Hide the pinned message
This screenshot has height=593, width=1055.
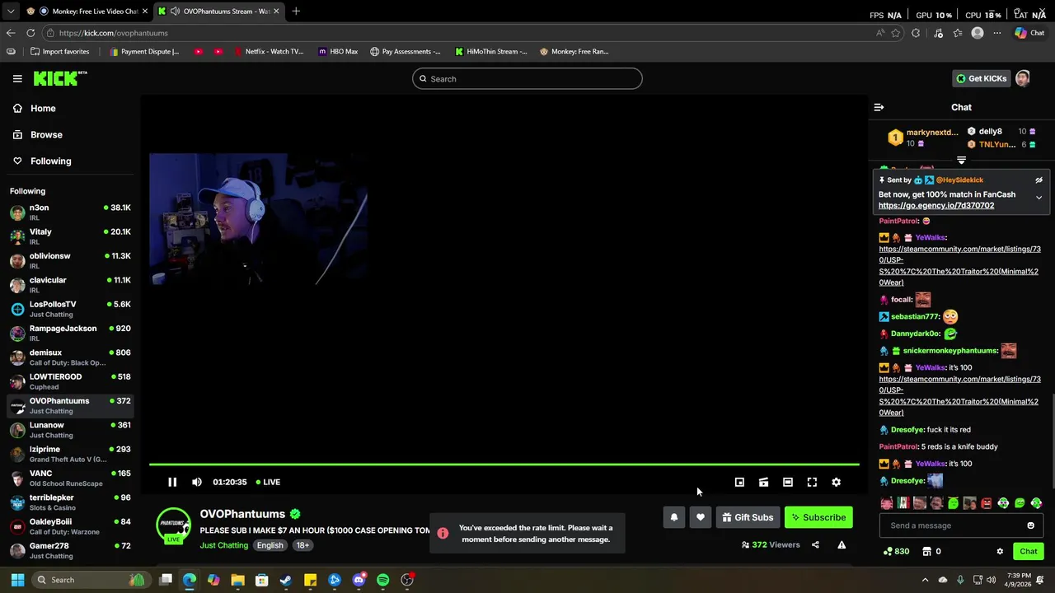coord(1039,180)
